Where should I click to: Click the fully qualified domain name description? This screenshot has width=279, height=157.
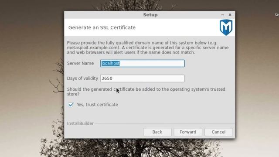coord(148,48)
